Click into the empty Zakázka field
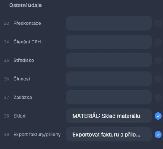 (109, 97)
